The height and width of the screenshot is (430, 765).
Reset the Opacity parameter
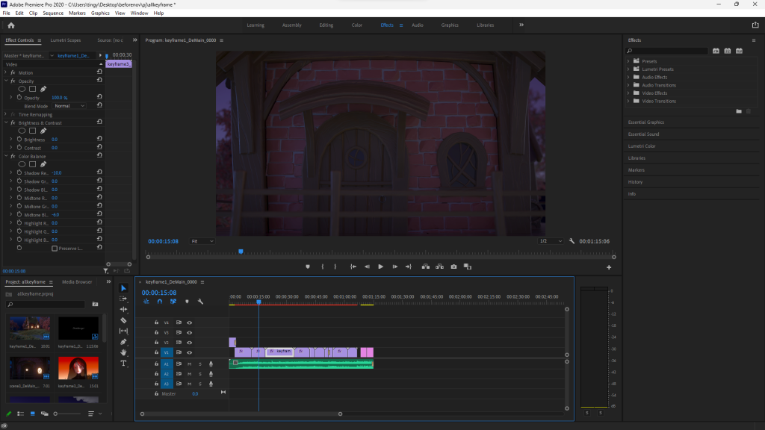click(x=99, y=97)
